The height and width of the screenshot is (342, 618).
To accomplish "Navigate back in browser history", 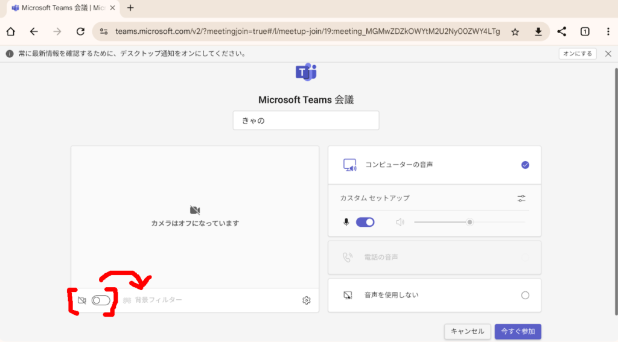I will pyautogui.click(x=34, y=31).
